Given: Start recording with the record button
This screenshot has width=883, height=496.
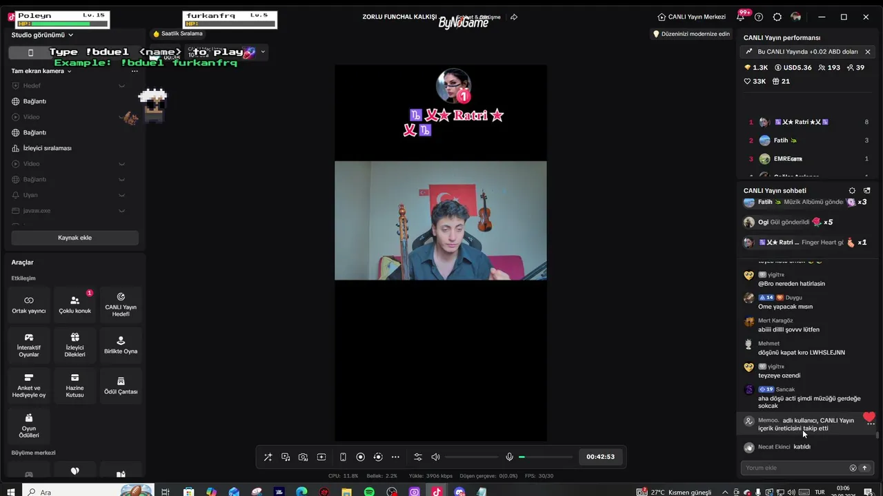Looking at the screenshot, I should pyautogui.click(x=360, y=457).
